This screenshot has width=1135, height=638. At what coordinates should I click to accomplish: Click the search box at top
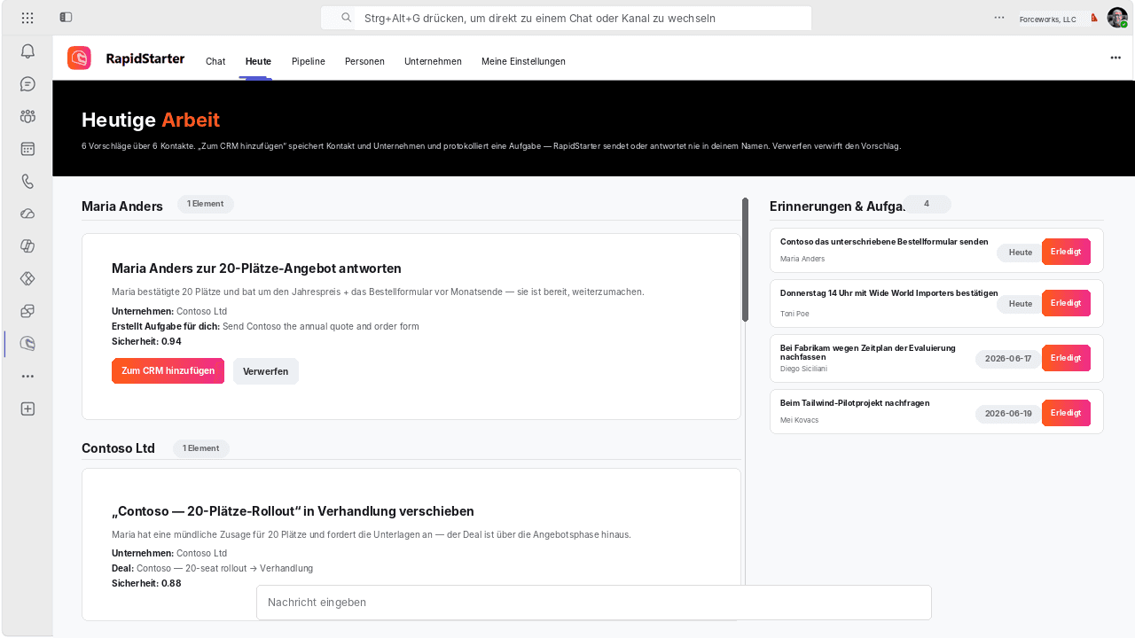point(566,18)
